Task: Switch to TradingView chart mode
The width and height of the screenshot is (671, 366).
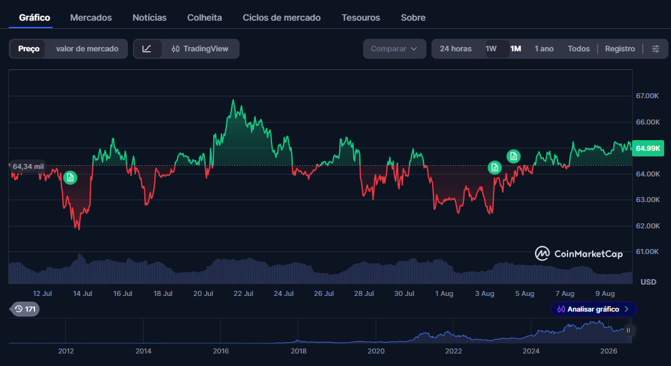Action: (x=200, y=49)
